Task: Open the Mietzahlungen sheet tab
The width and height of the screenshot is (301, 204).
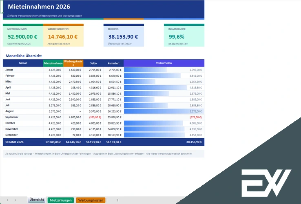Action: tap(61, 200)
